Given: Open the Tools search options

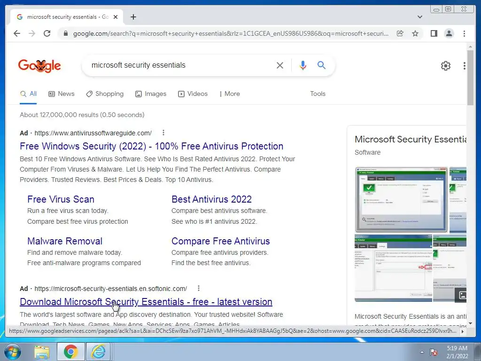Looking at the screenshot, I should 318,94.
